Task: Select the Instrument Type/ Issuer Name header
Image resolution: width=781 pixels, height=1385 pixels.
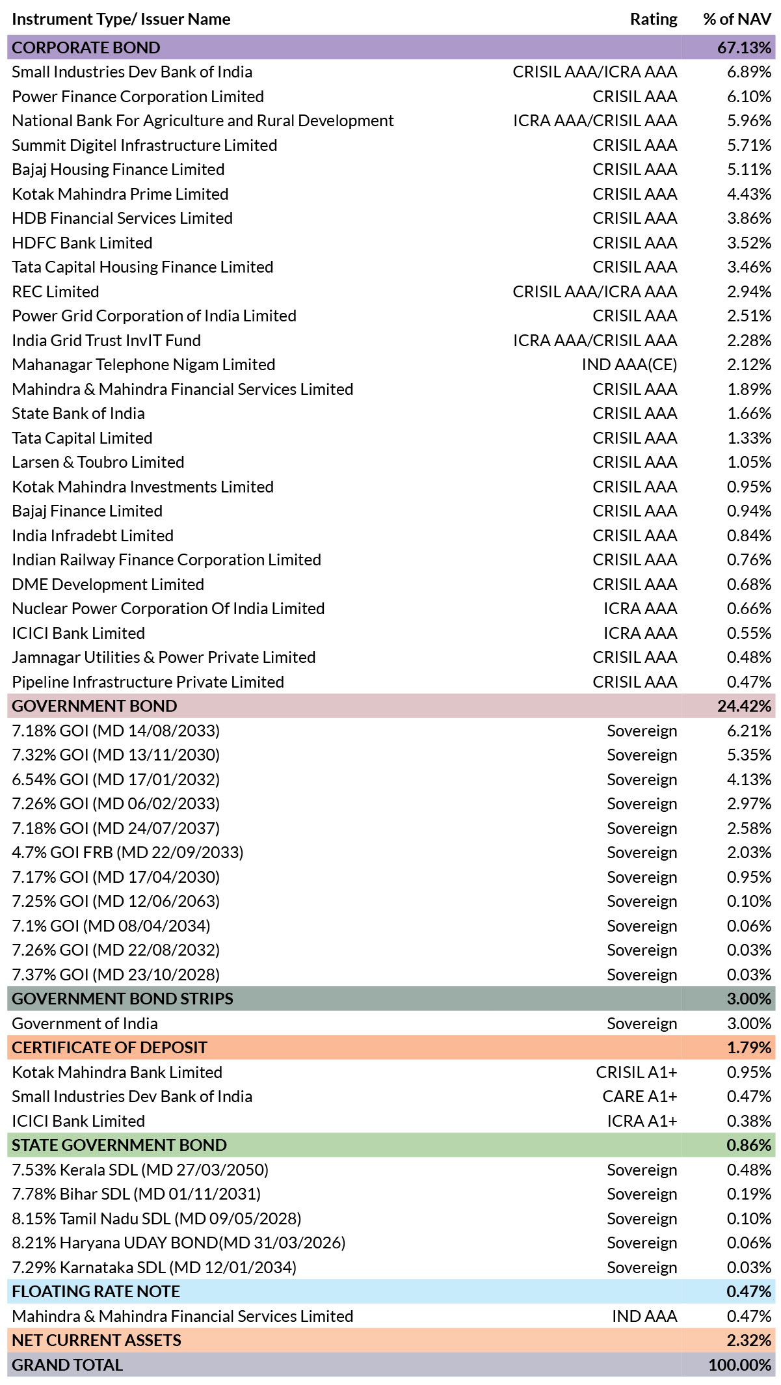Action: coord(121,20)
